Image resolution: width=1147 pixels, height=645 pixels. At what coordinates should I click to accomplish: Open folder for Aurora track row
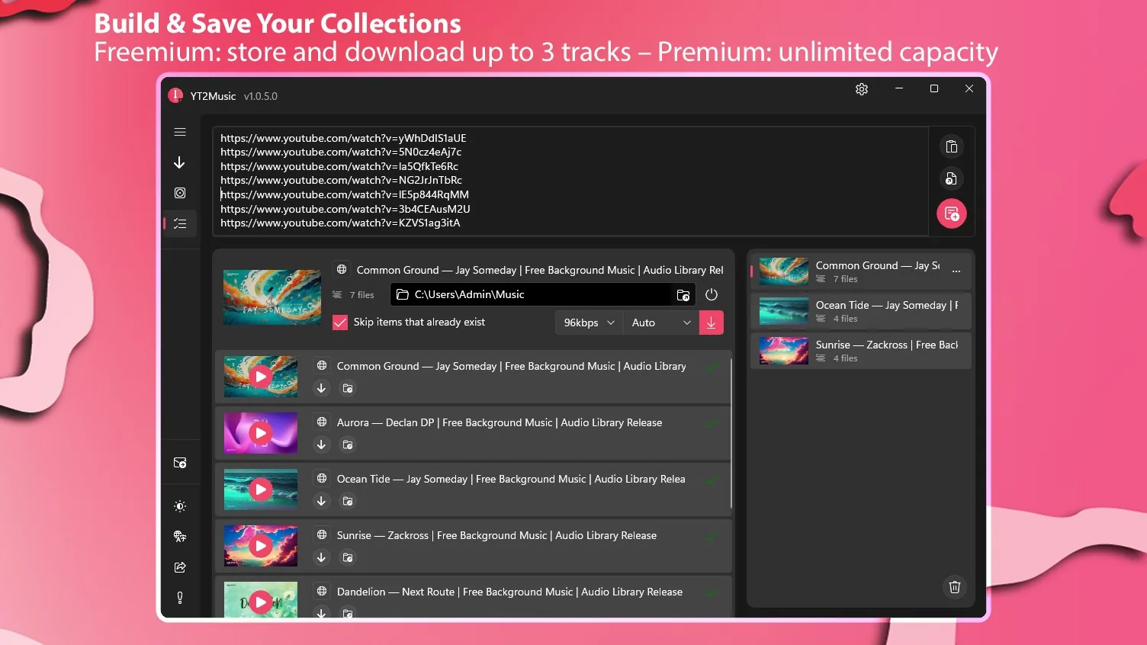tap(348, 444)
